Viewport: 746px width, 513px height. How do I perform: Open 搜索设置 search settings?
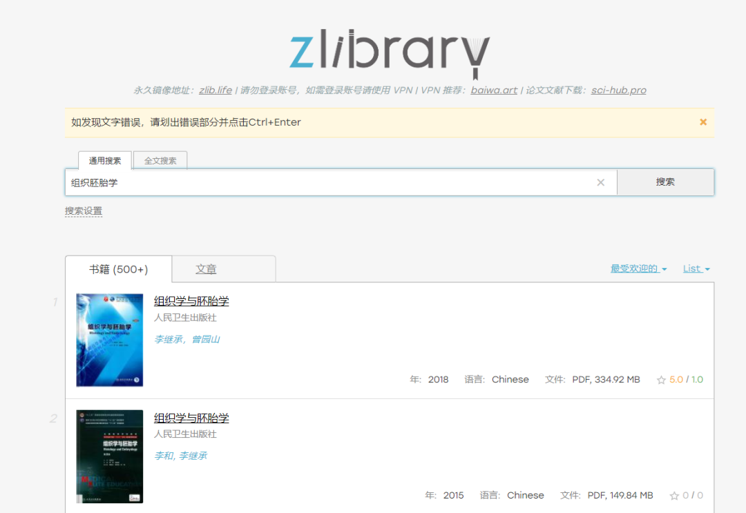84,211
